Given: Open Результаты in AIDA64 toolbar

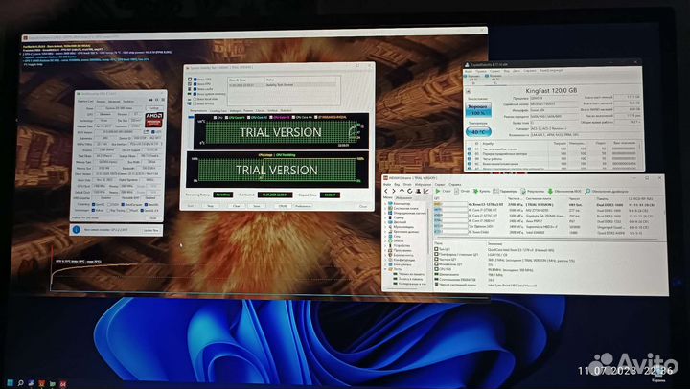Looking at the screenshot, I should (533, 191).
